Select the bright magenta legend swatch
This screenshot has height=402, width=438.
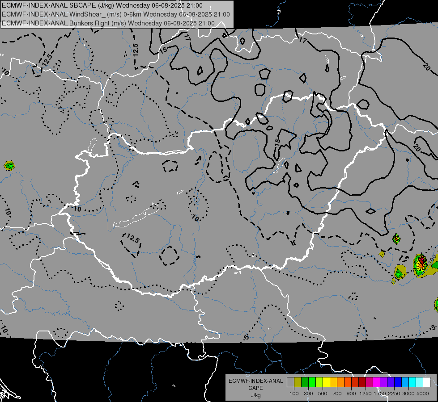click(x=377, y=382)
